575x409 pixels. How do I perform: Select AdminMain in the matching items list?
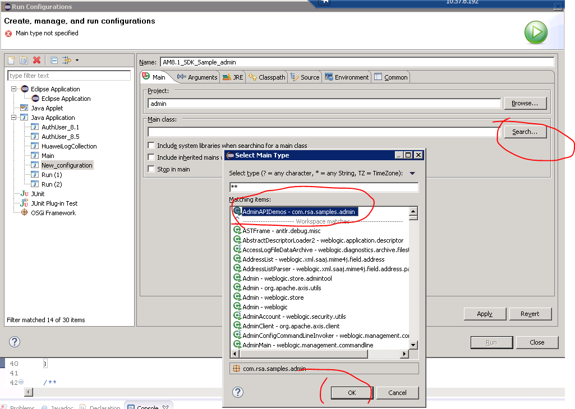coord(307,345)
